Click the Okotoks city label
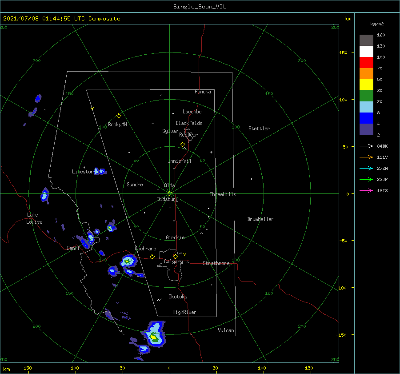This screenshot has height=374, width=400. pyautogui.click(x=178, y=297)
